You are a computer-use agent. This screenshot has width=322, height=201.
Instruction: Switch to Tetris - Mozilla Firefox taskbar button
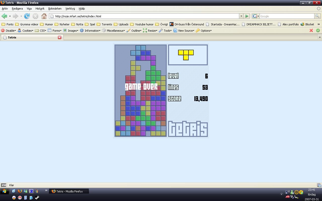coord(69,191)
